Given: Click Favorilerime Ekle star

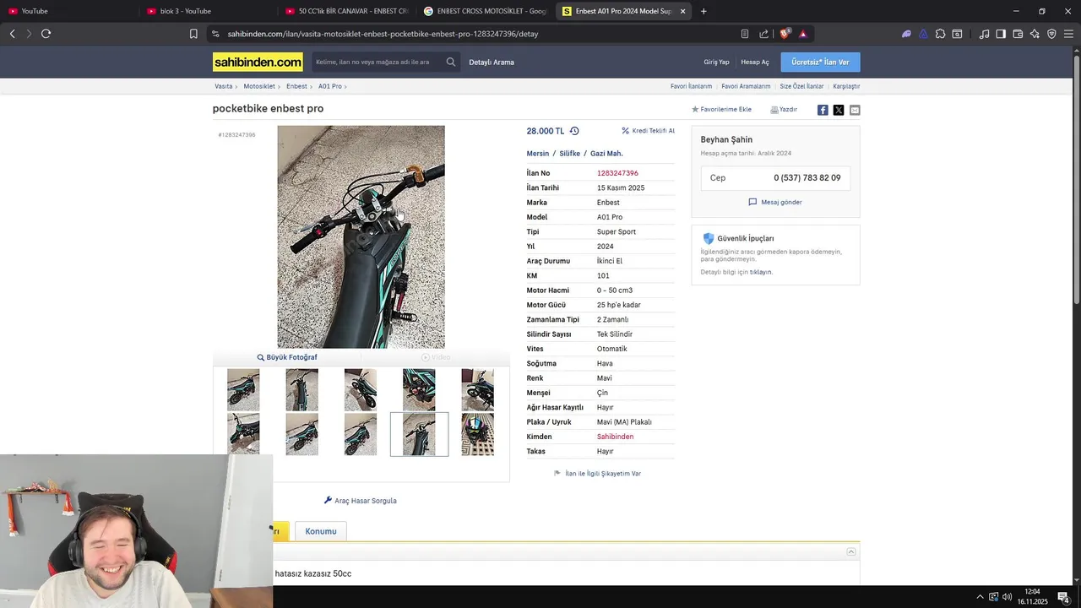Looking at the screenshot, I should coord(721,109).
